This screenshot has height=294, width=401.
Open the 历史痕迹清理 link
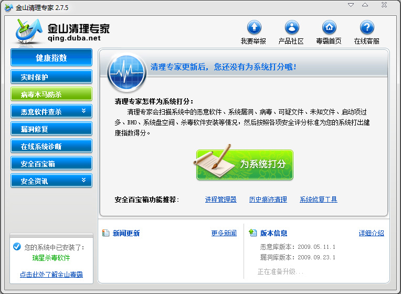268,199
